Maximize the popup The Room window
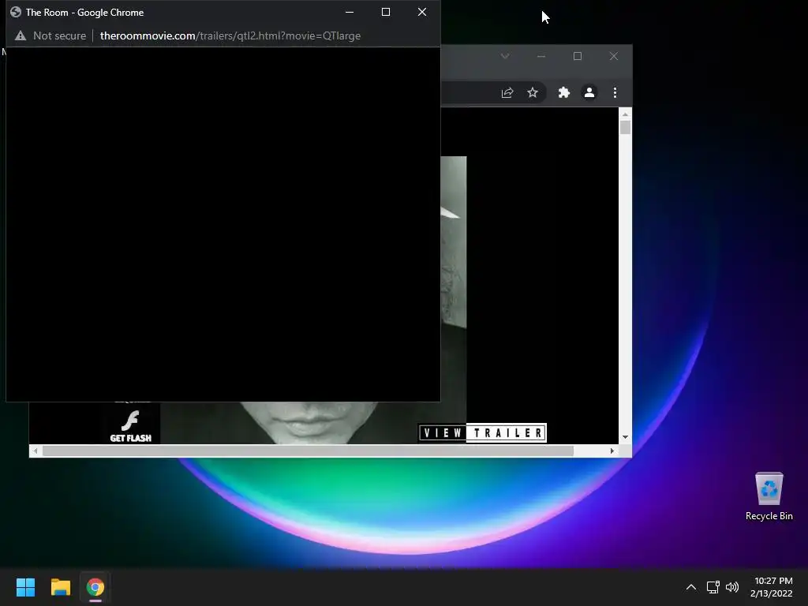This screenshot has width=808, height=606. click(385, 12)
